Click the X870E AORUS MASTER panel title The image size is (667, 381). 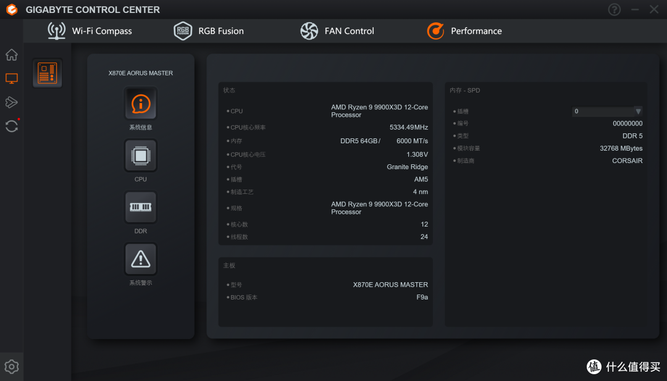[141, 73]
